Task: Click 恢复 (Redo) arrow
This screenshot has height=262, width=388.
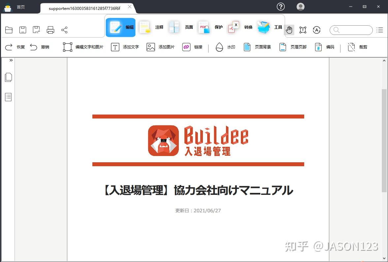Action: pos(15,47)
